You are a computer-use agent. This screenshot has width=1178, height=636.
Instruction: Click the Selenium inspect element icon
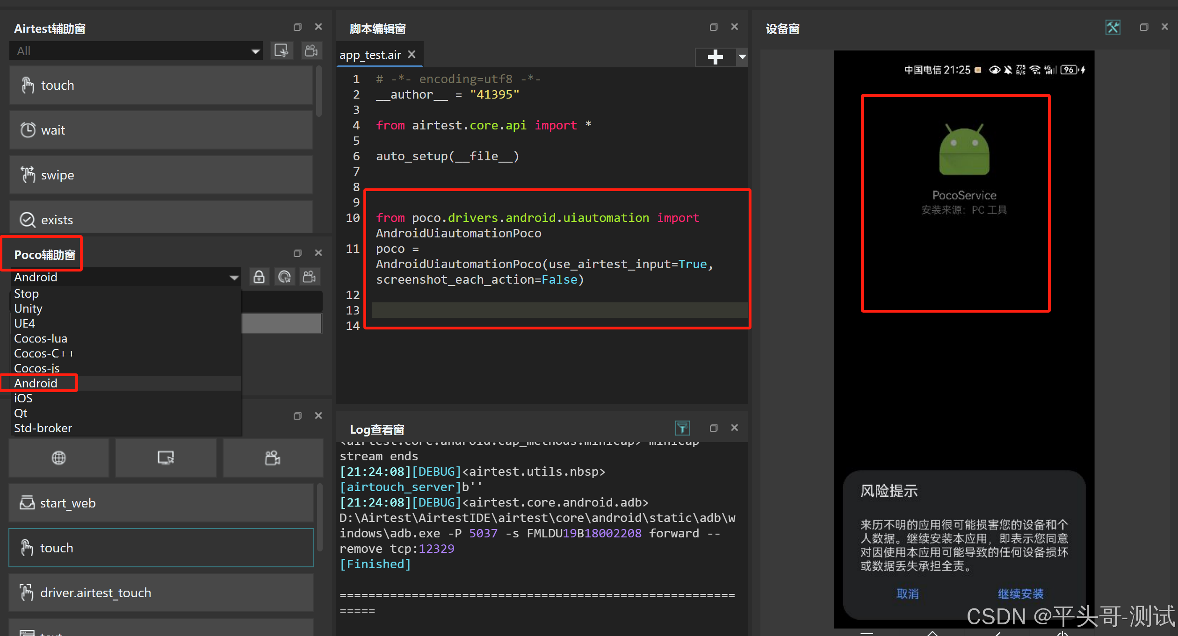point(166,458)
